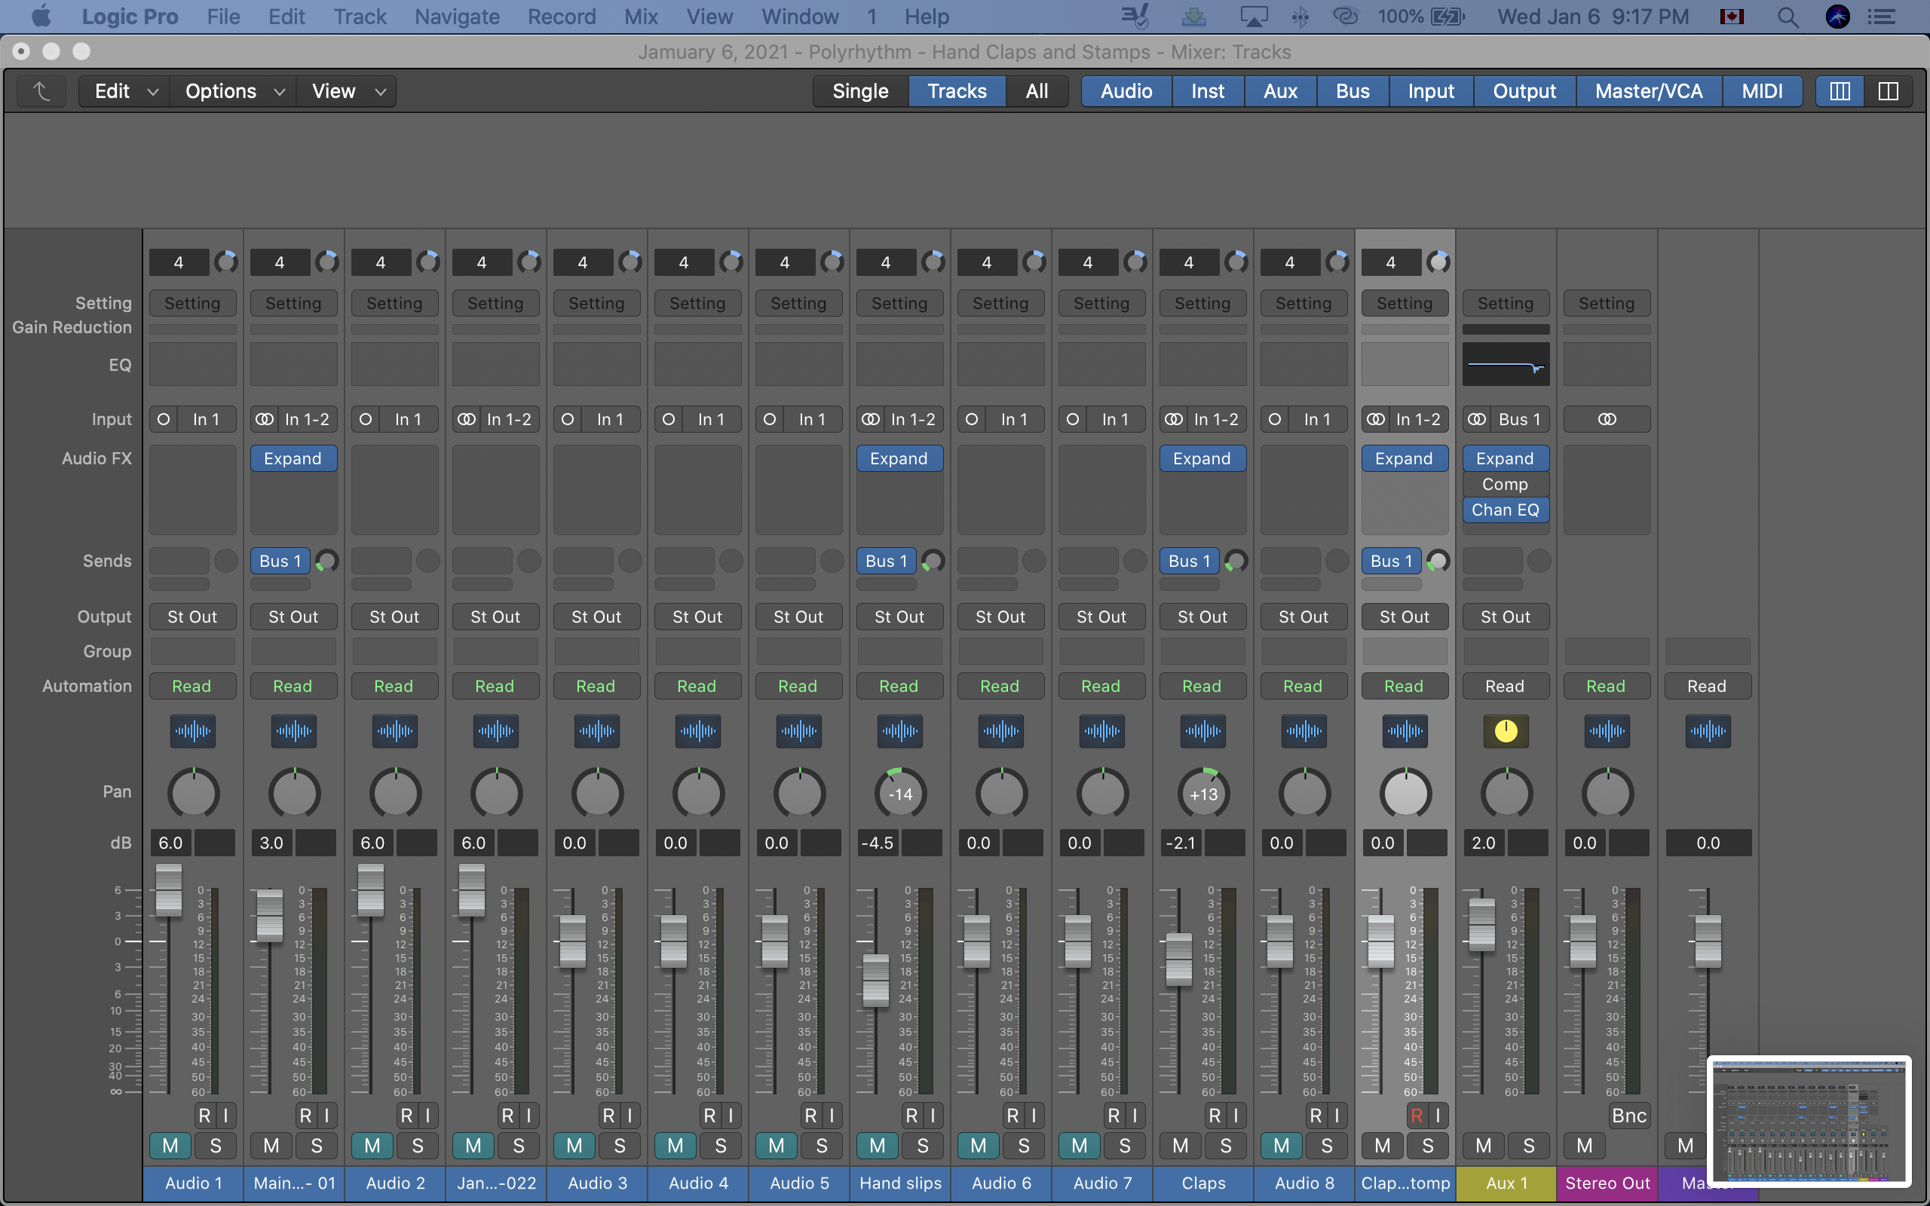Toggle the Master/VCA filter button

click(1649, 91)
